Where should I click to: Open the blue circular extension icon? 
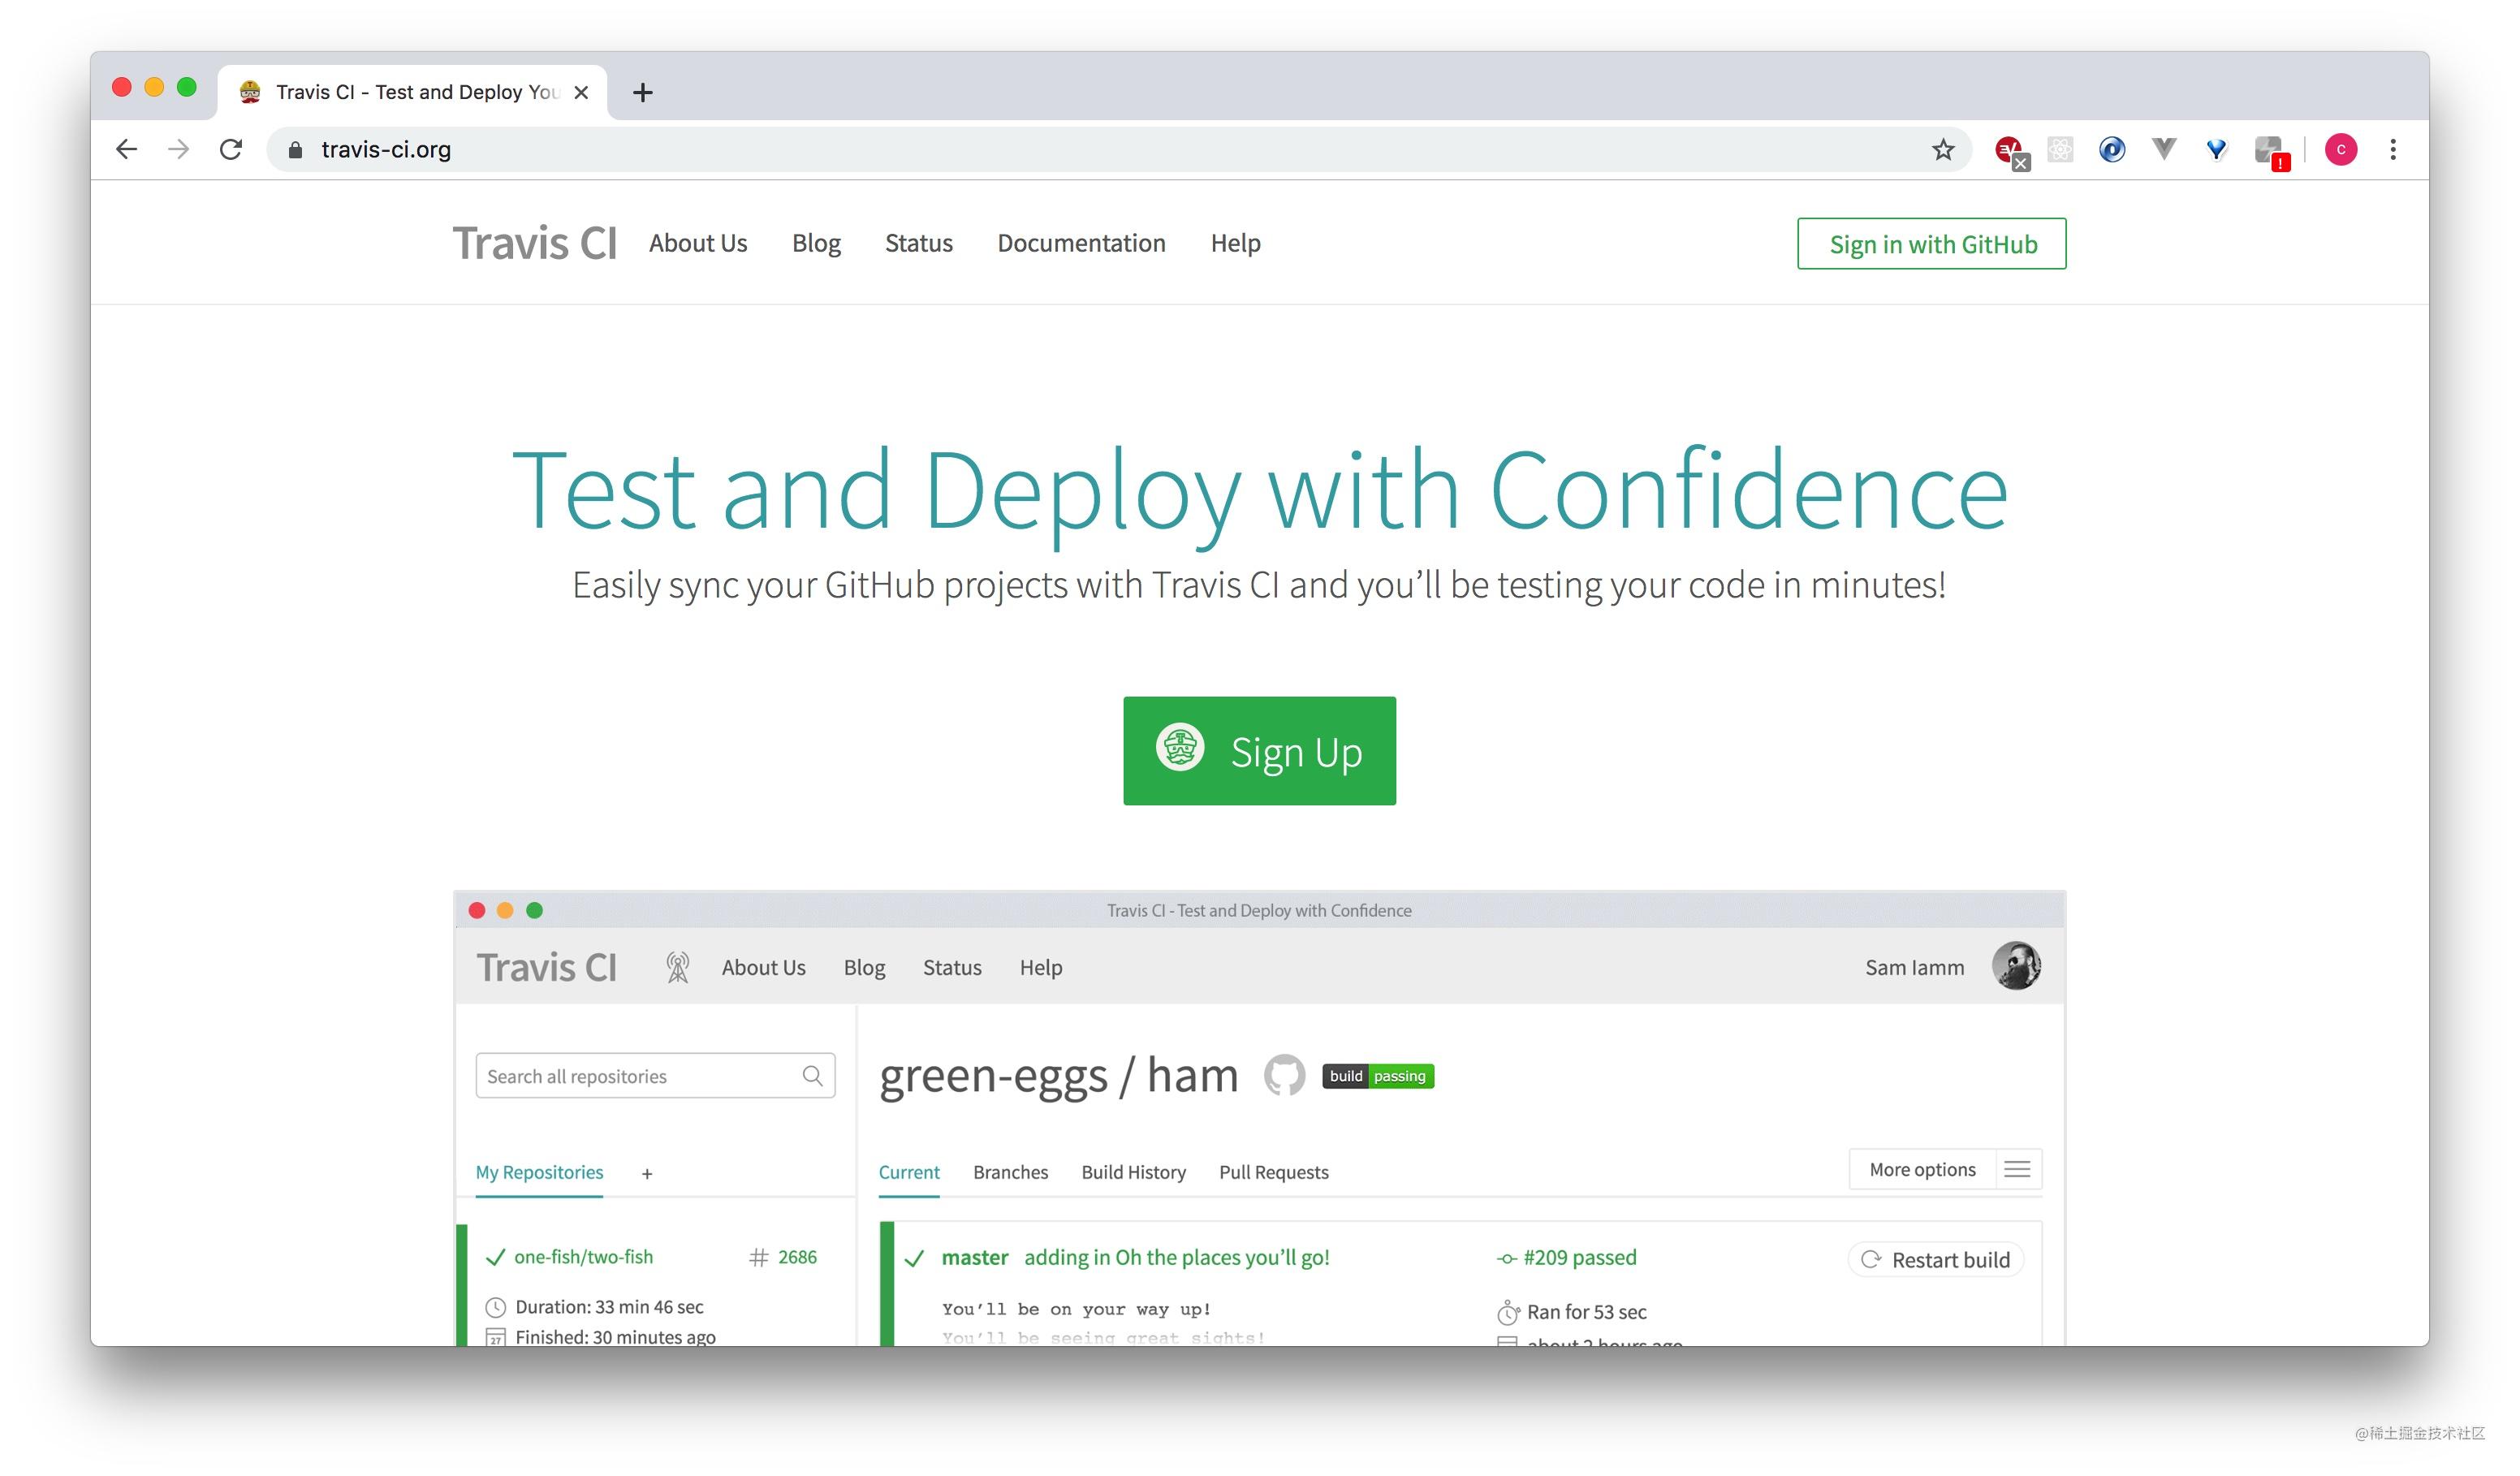2111,149
